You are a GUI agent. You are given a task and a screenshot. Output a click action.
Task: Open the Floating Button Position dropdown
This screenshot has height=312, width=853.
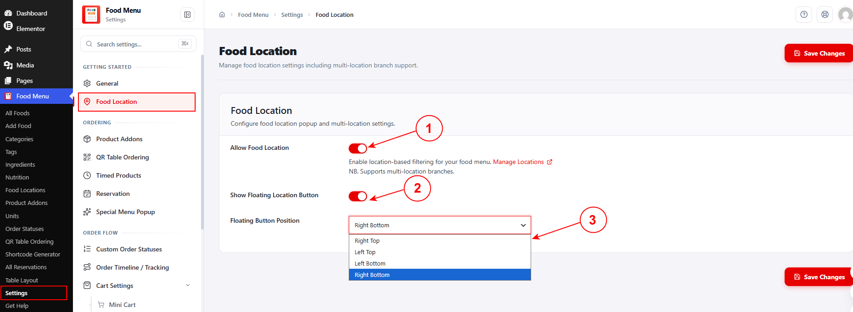(x=440, y=225)
